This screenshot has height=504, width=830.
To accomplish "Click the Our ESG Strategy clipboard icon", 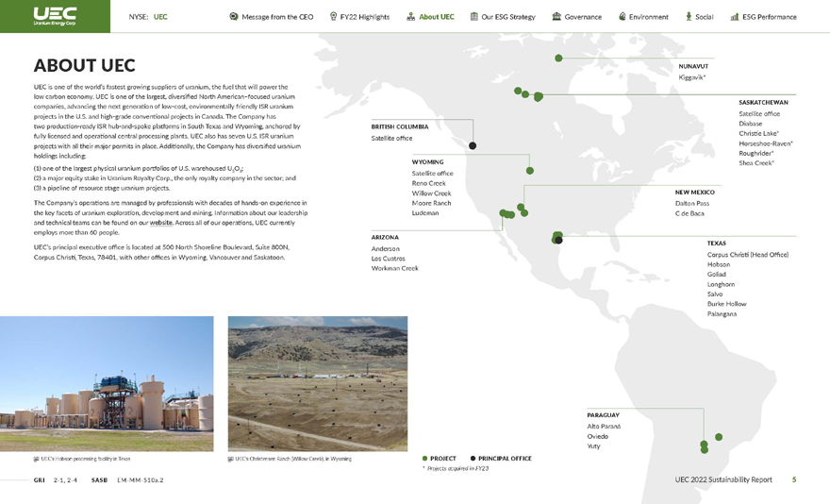I will (474, 16).
